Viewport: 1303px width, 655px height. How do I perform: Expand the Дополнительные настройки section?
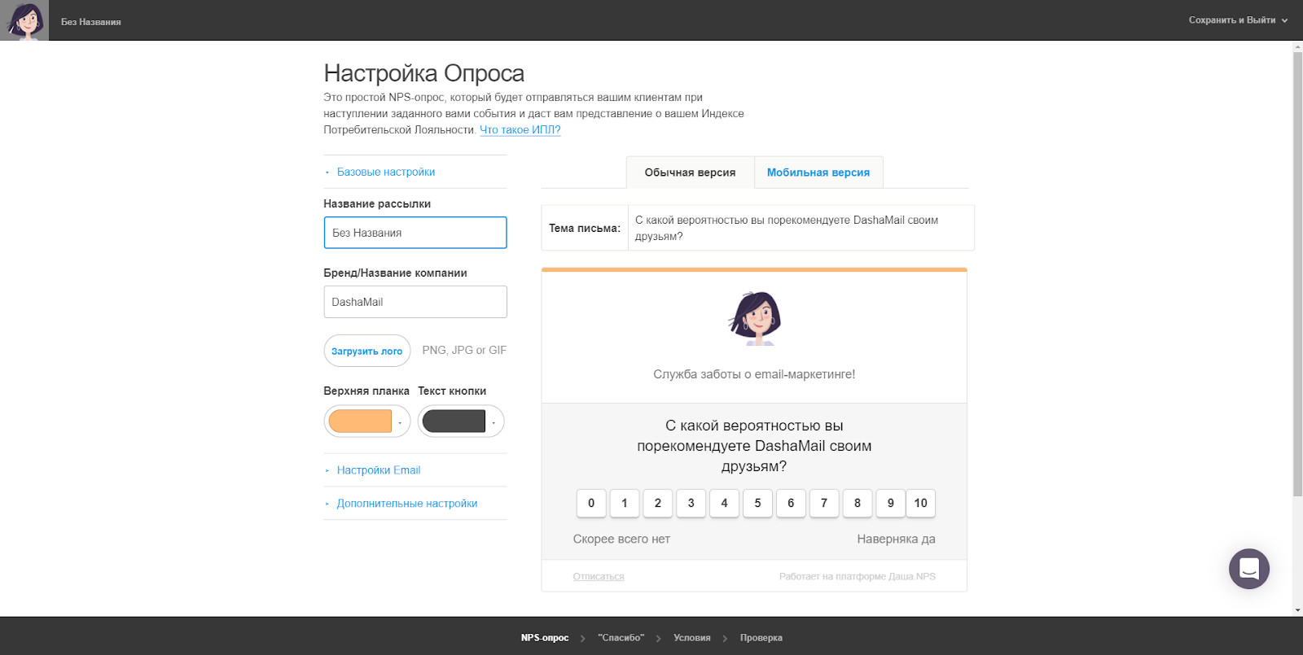point(407,504)
